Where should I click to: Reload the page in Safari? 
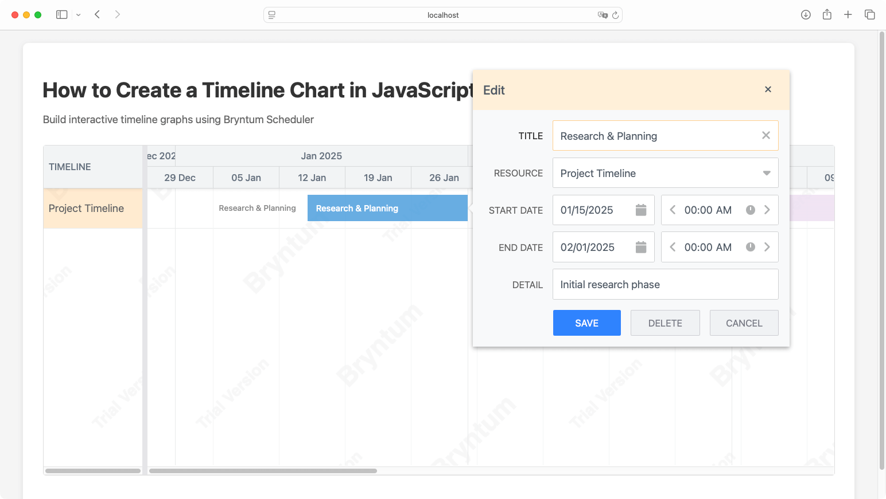click(x=615, y=15)
